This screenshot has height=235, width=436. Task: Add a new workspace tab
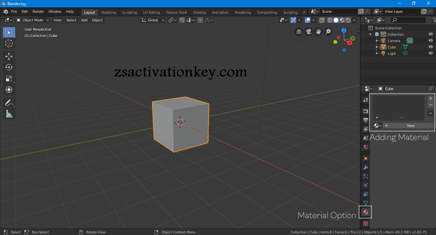click(x=304, y=12)
